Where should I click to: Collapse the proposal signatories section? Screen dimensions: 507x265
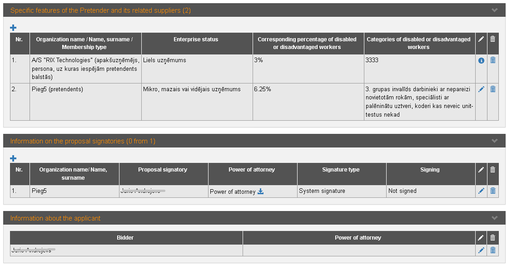pyautogui.click(x=495, y=141)
